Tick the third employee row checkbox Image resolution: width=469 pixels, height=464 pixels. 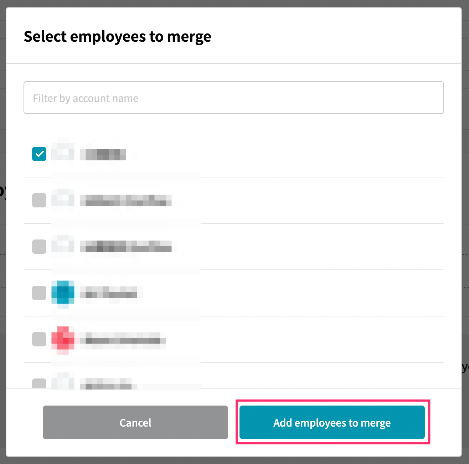click(x=39, y=247)
